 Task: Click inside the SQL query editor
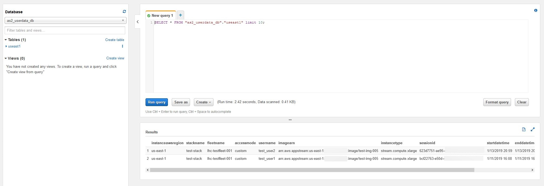[x=341, y=56]
